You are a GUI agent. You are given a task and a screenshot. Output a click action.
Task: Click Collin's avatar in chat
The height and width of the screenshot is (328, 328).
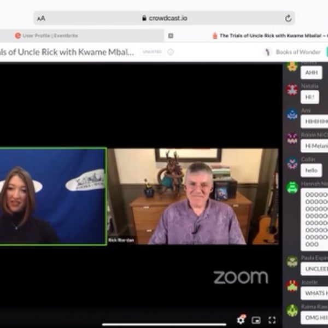pyautogui.click(x=292, y=163)
